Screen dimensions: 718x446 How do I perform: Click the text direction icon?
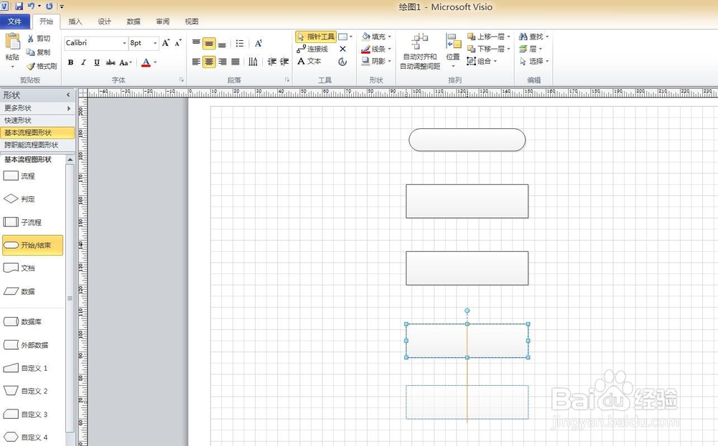coord(253,62)
